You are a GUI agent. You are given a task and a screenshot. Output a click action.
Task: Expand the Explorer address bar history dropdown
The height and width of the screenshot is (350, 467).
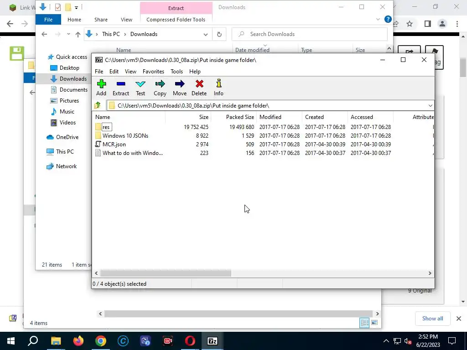coord(206,35)
